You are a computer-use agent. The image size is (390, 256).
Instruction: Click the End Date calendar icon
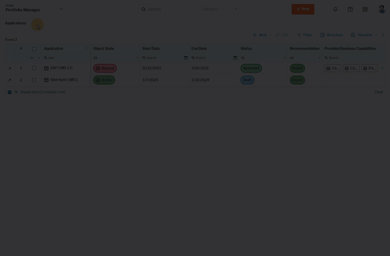pyautogui.click(x=235, y=58)
